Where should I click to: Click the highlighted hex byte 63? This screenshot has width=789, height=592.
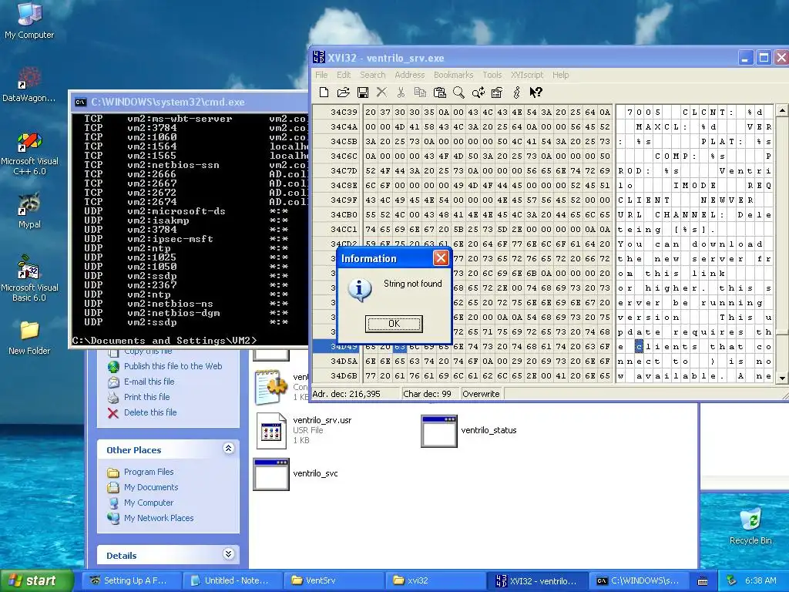point(400,346)
